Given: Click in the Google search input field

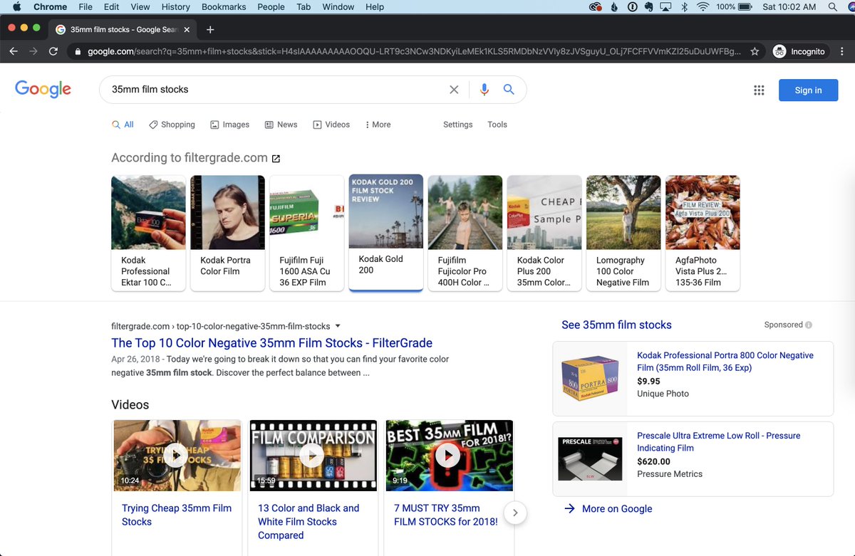Looking at the screenshot, I should click(x=274, y=90).
